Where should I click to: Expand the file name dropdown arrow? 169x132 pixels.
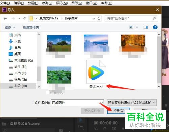coord(102,103)
